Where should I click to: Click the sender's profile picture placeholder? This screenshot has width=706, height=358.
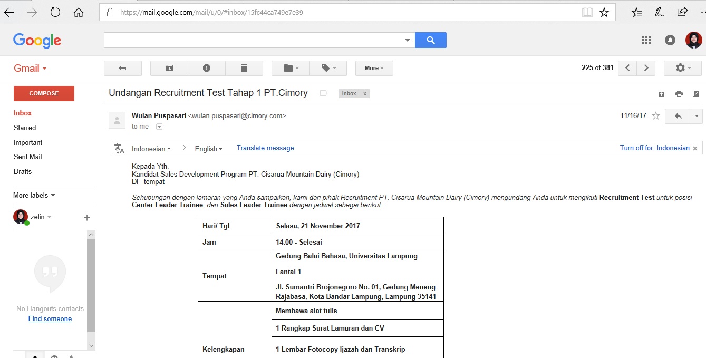click(117, 120)
